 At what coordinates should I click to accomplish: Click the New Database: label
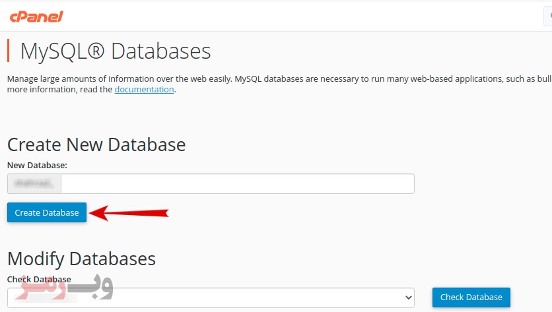click(37, 166)
